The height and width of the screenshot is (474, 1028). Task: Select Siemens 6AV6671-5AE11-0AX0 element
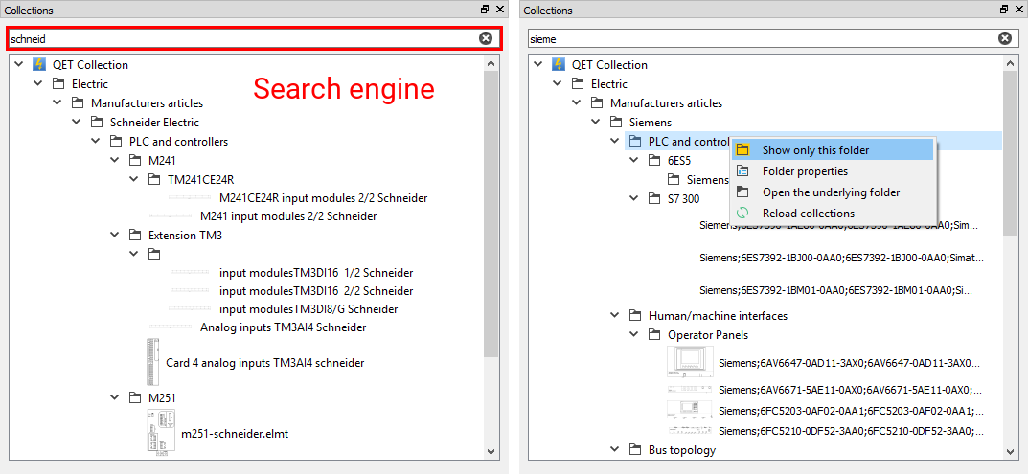pos(851,390)
